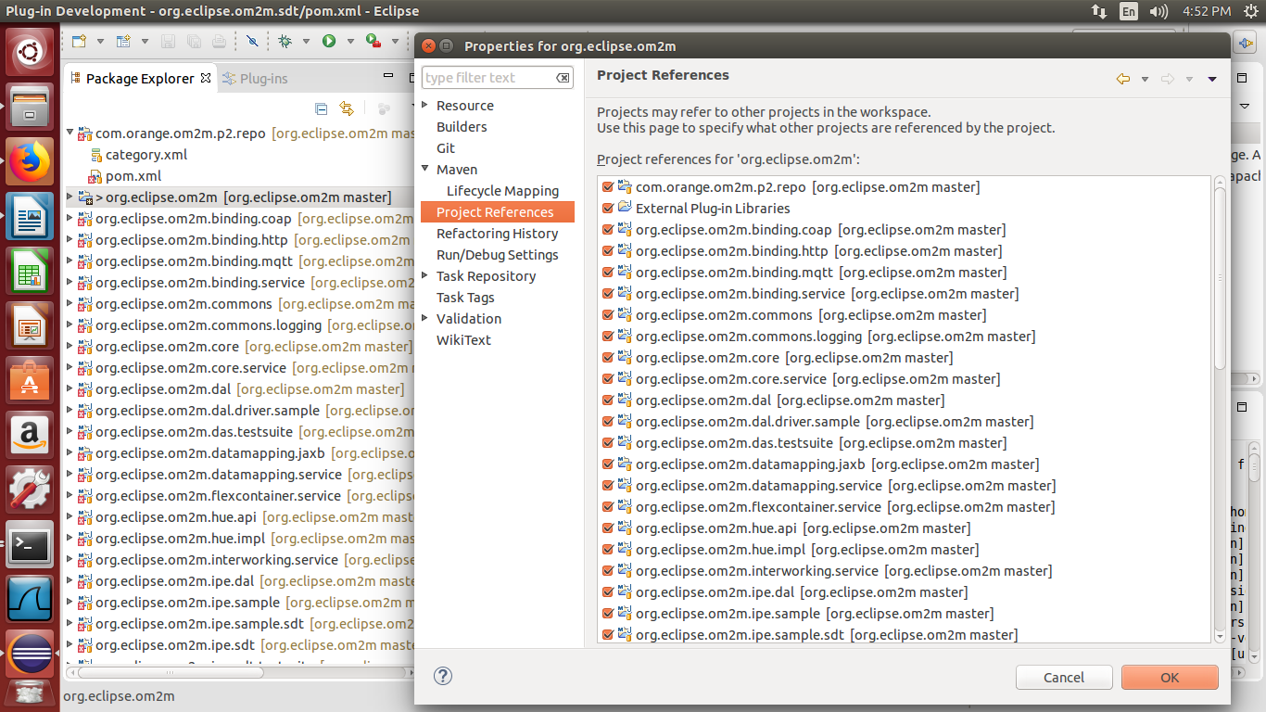Collapse the Maven node in properties tree

[x=425, y=169]
